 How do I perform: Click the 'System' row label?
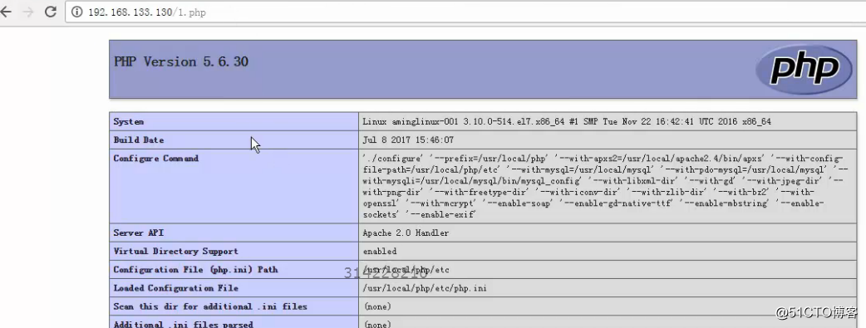click(128, 121)
